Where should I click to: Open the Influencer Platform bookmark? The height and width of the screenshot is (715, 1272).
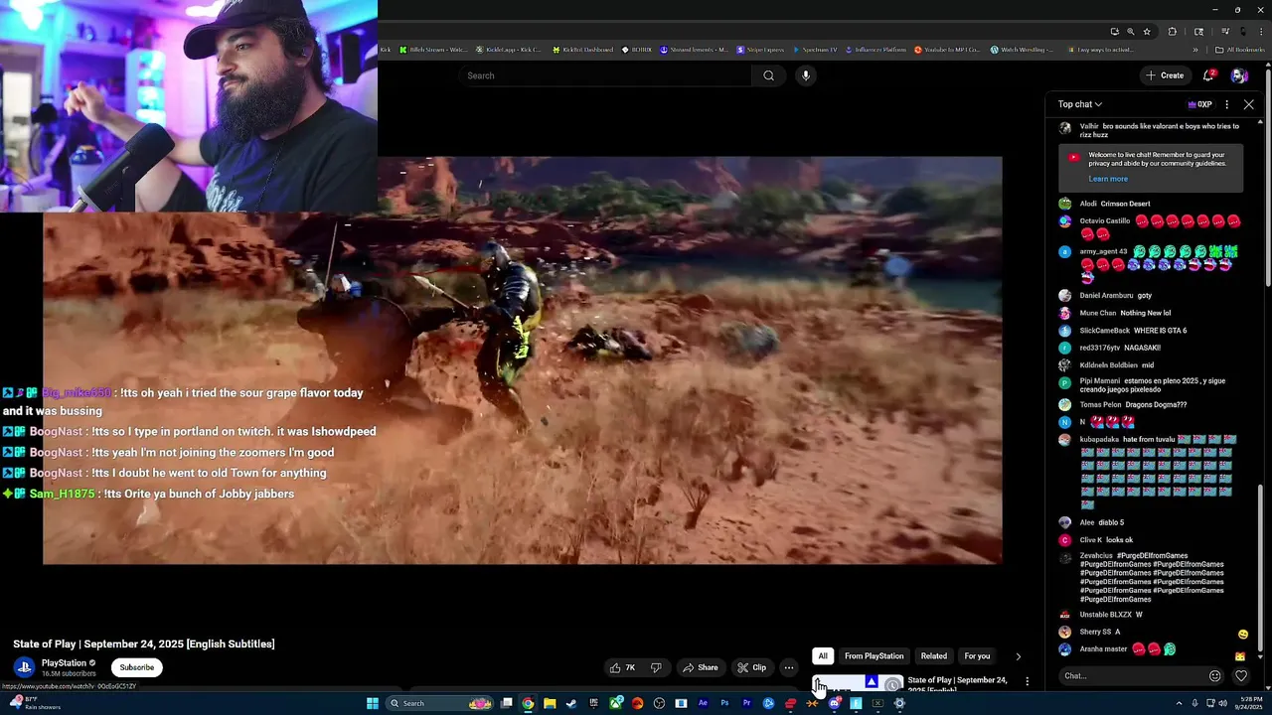(x=875, y=50)
